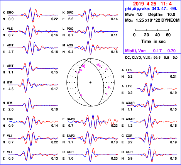Viewport: 181px width, 165px height.
Task: Click station marker H on the beachball
Action: tap(81, 95)
